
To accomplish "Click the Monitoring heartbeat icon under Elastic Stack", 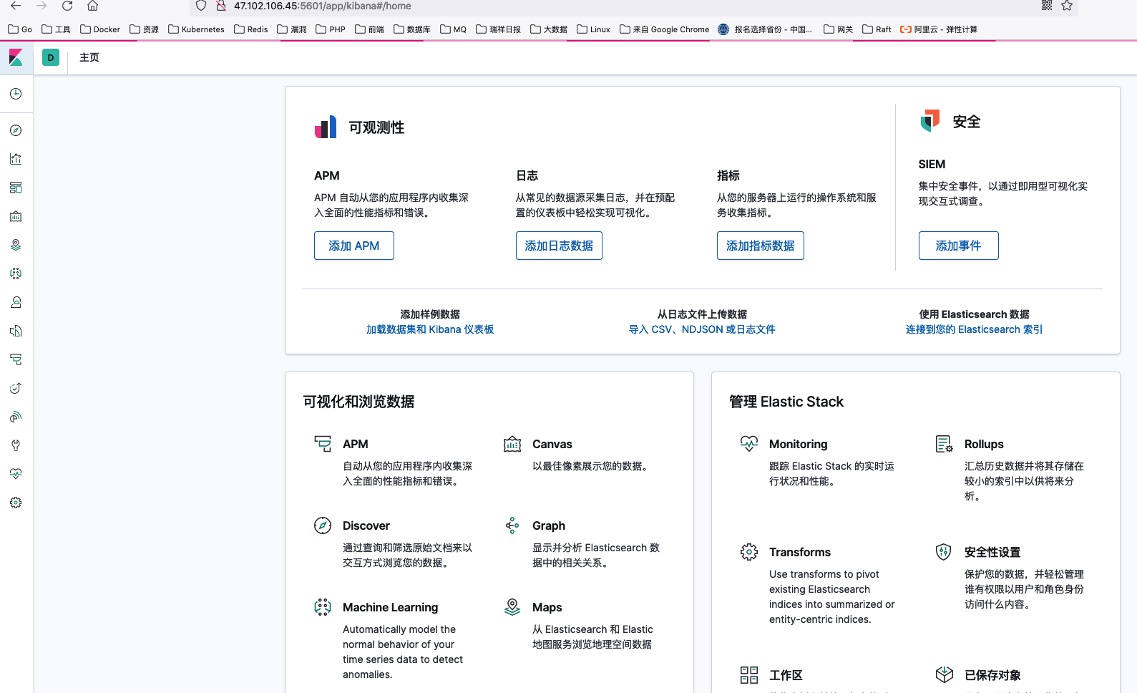I will tap(749, 444).
